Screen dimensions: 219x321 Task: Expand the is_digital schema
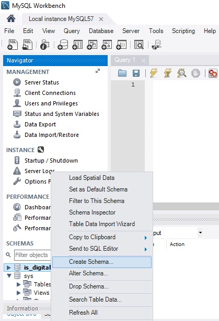tap(8, 267)
